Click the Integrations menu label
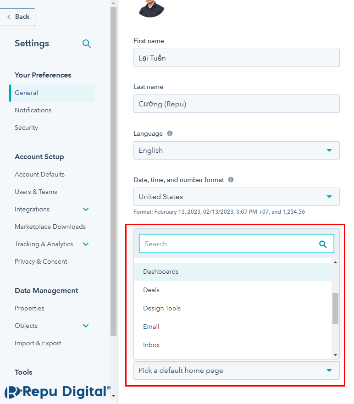 click(x=32, y=209)
